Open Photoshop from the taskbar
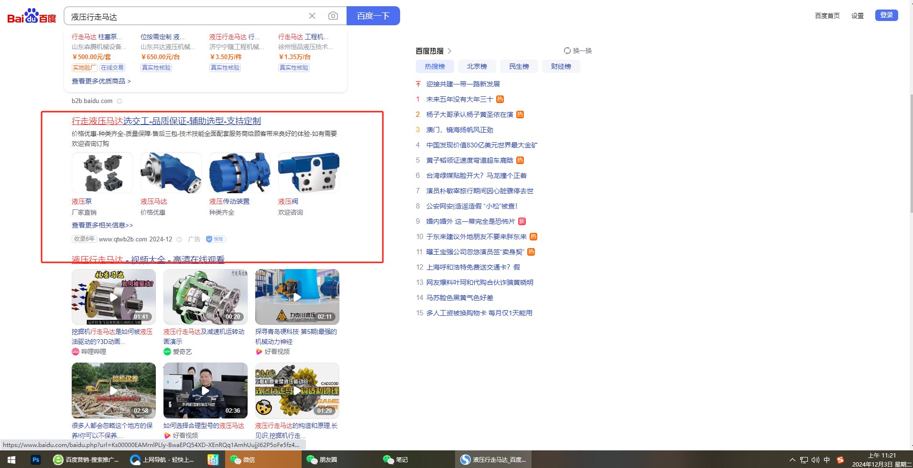Image resolution: width=913 pixels, height=468 pixels. 35,459
